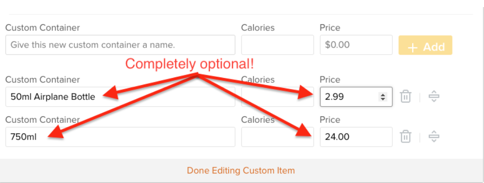Delete the 50ml Airplane Bottle container

point(406,97)
